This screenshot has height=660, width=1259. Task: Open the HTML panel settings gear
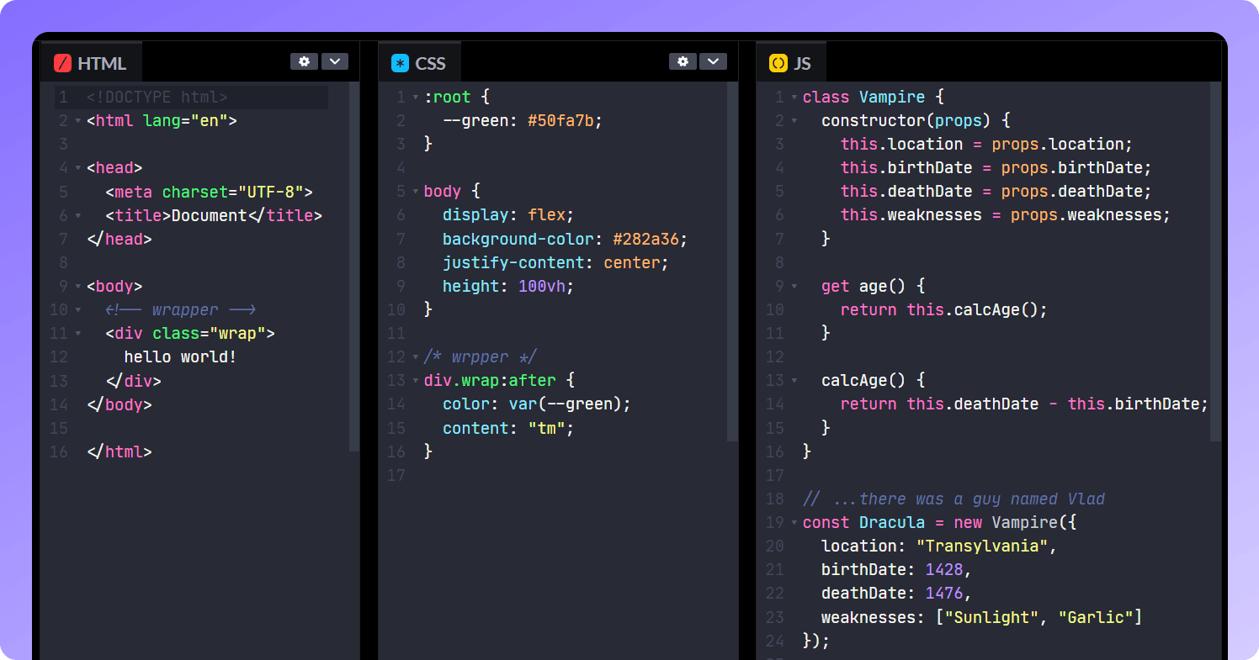point(304,61)
